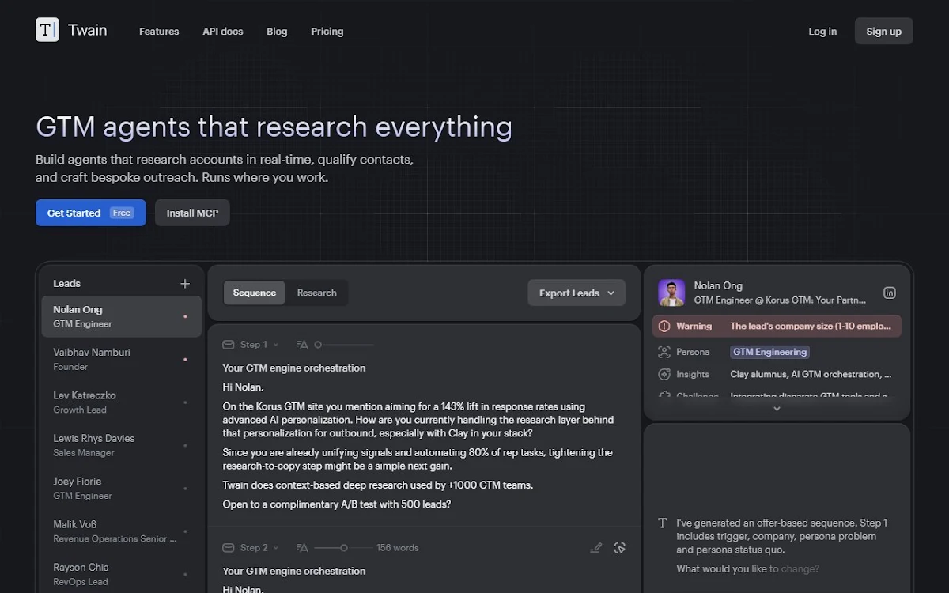Click the GTM Engineering persona tag

coord(770,352)
